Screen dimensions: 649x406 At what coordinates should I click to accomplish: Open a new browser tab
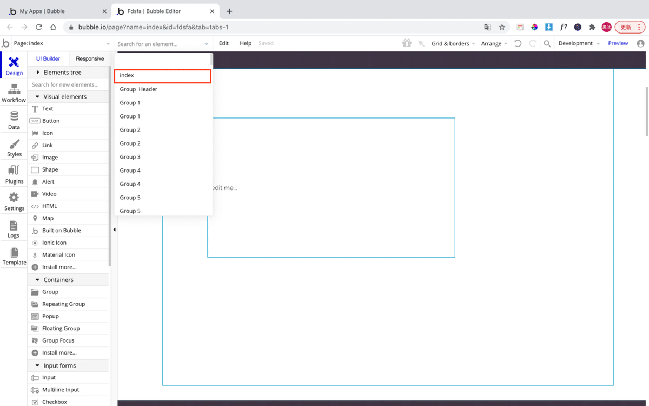click(229, 11)
